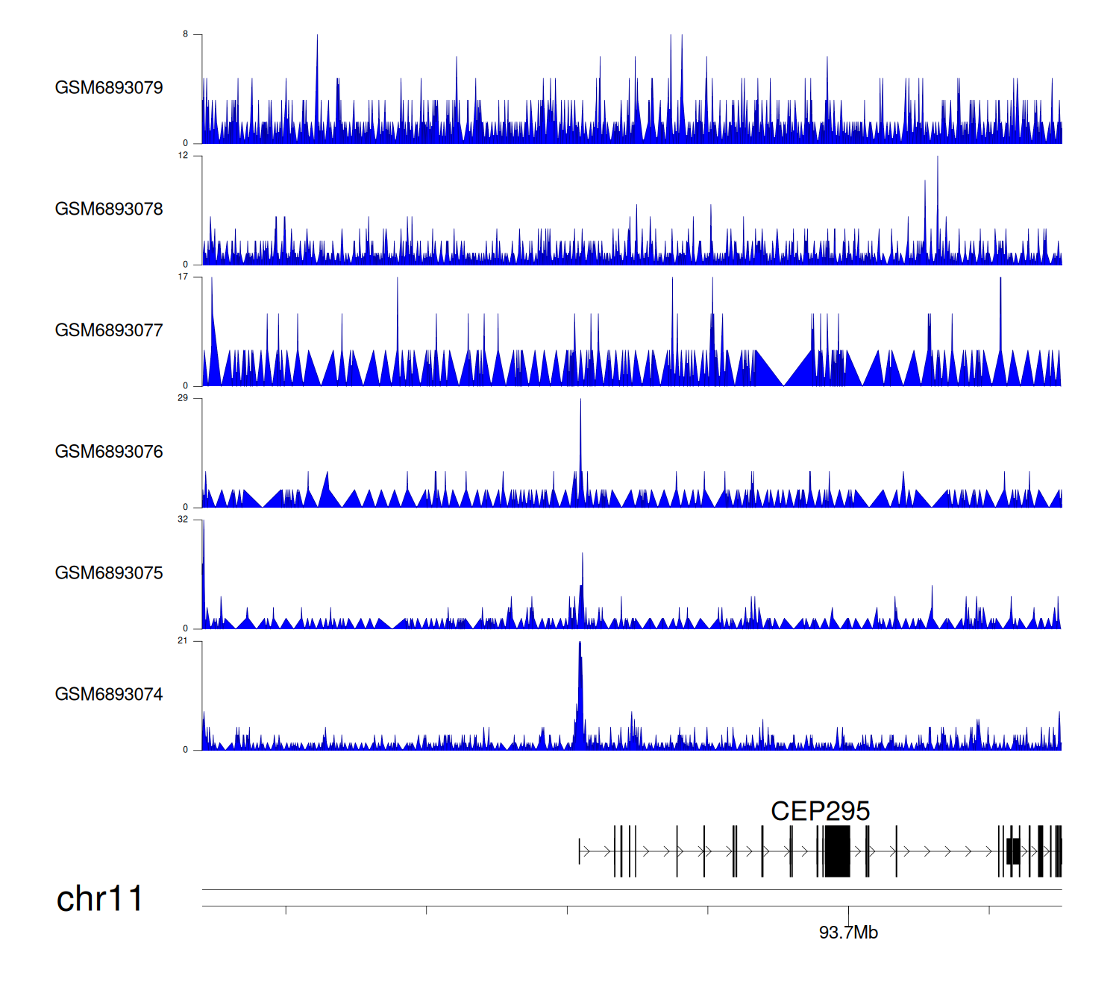Click y-axis maximum value 8
Screen dimensions: 1119x984
186,34
